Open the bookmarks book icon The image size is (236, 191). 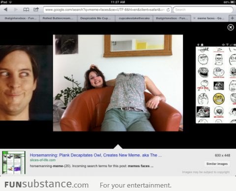26,10
